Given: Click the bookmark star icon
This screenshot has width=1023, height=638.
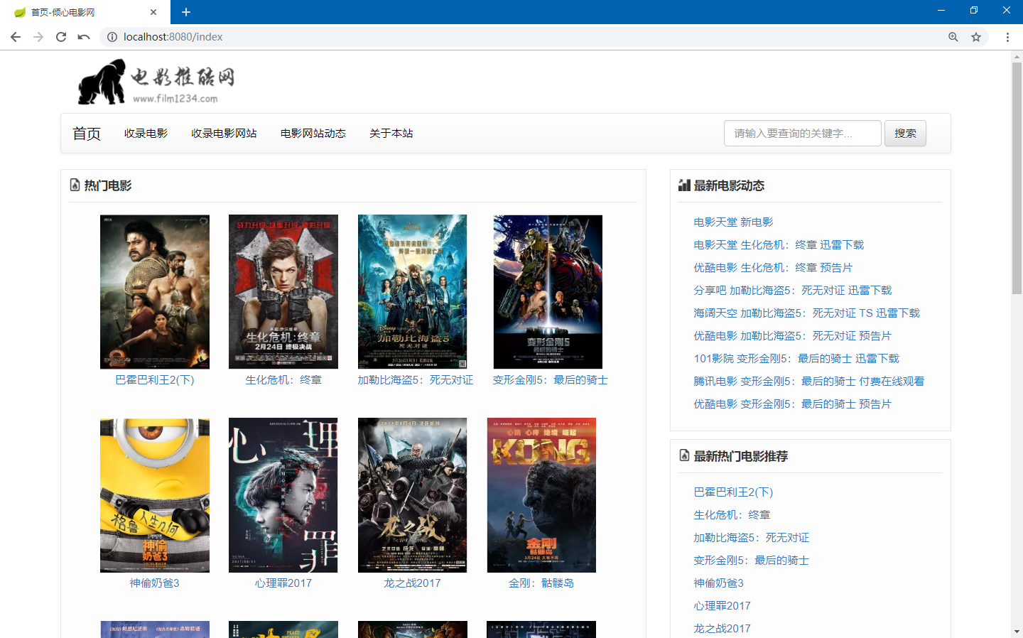Looking at the screenshot, I should 976,37.
